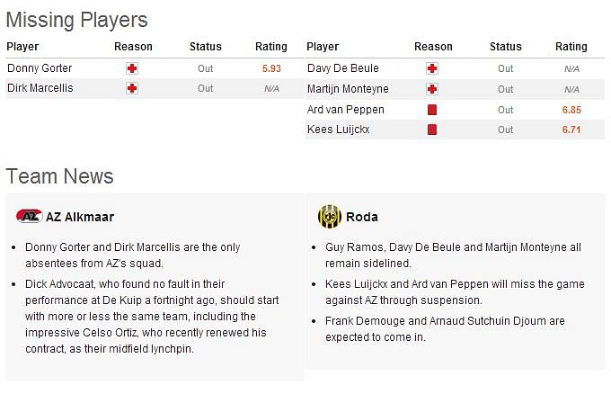Click the AZ Alkmaar team heading
This screenshot has height=394, width=611.
coord(80,217)
